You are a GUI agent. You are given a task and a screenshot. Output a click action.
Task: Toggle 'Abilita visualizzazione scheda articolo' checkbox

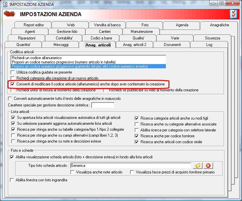[12, 157]
